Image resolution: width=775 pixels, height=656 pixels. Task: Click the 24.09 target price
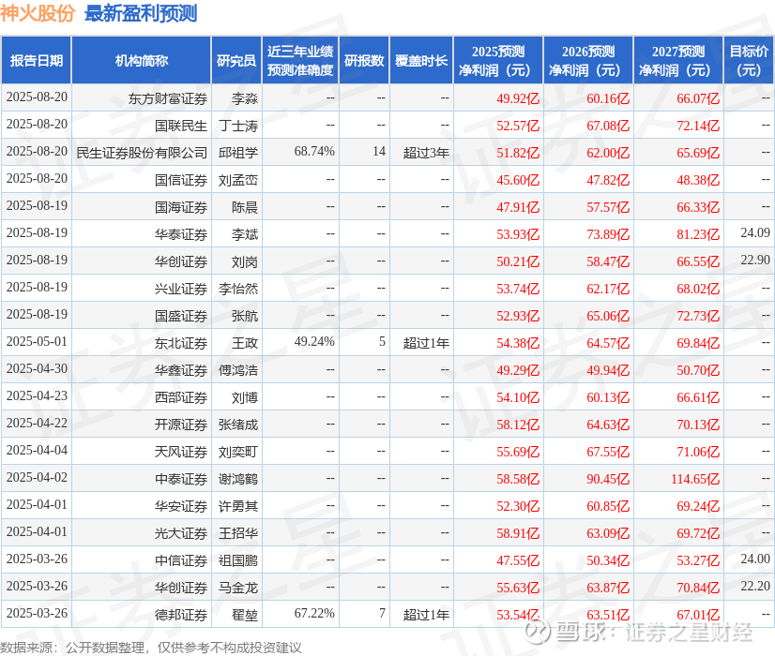[755, 232]
